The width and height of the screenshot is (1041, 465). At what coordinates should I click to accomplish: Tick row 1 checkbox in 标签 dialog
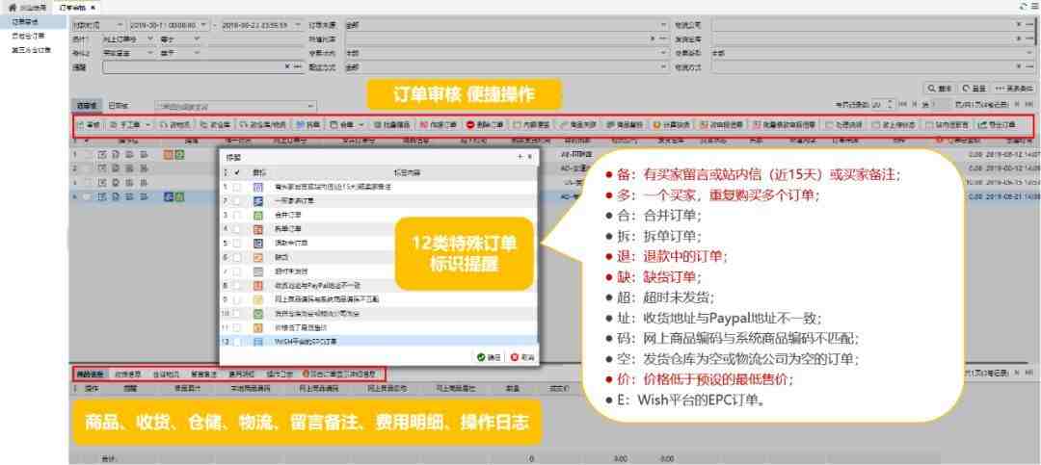coord(237,188)
